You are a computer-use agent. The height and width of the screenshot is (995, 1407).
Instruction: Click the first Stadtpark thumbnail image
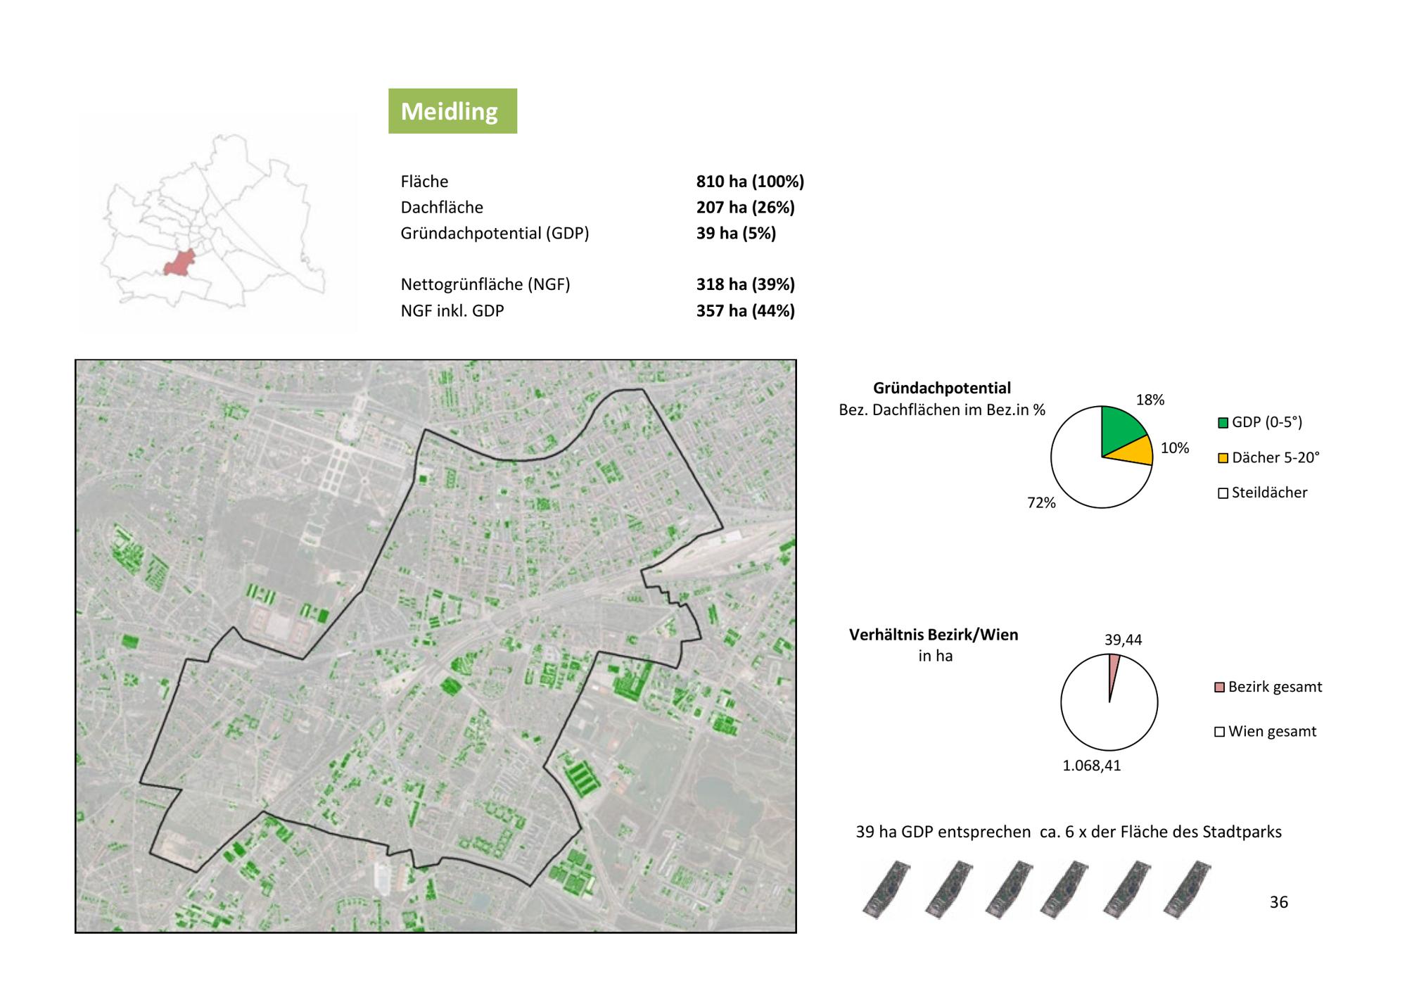886,889
